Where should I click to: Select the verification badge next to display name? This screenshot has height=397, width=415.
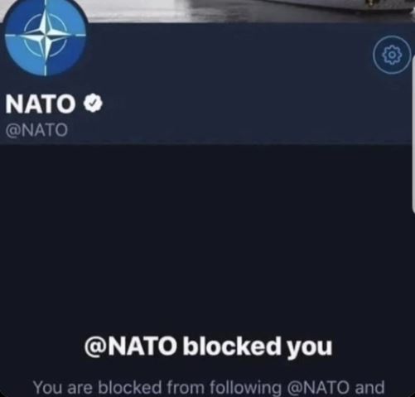click(94, 103)
